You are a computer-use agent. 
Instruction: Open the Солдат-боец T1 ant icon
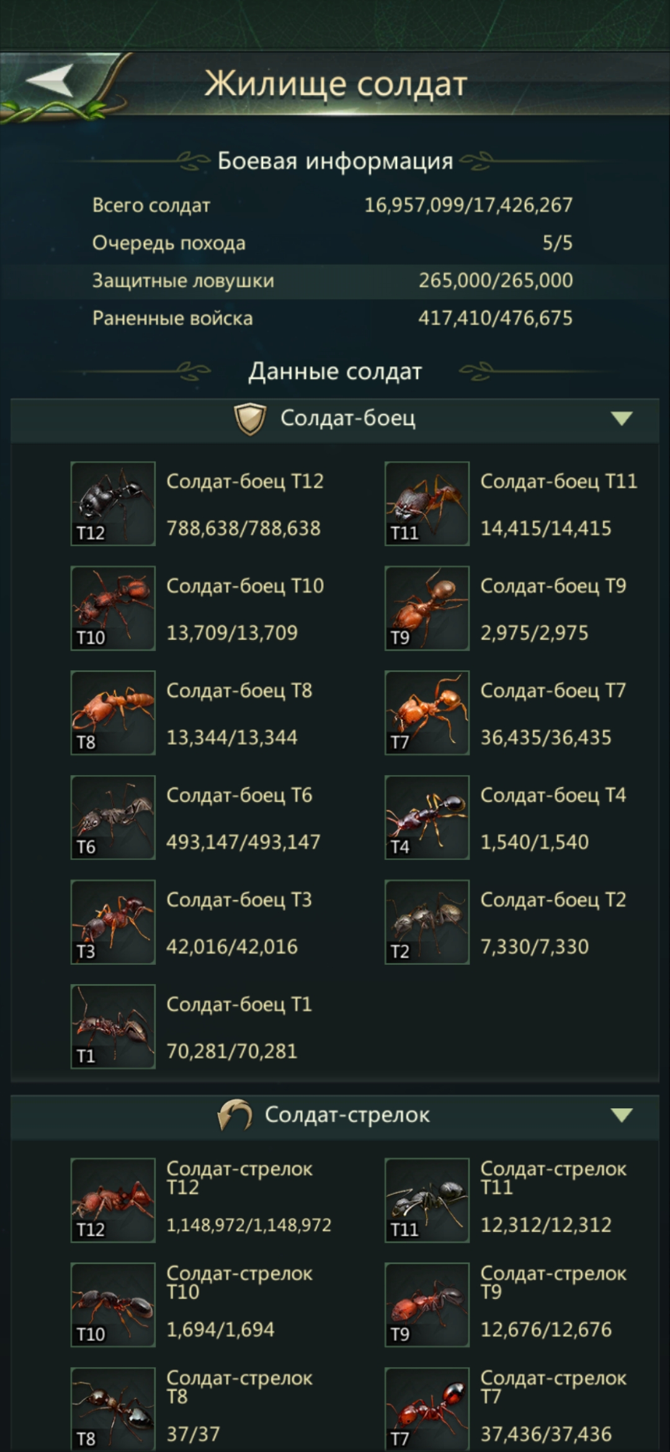coord(113,1026)
